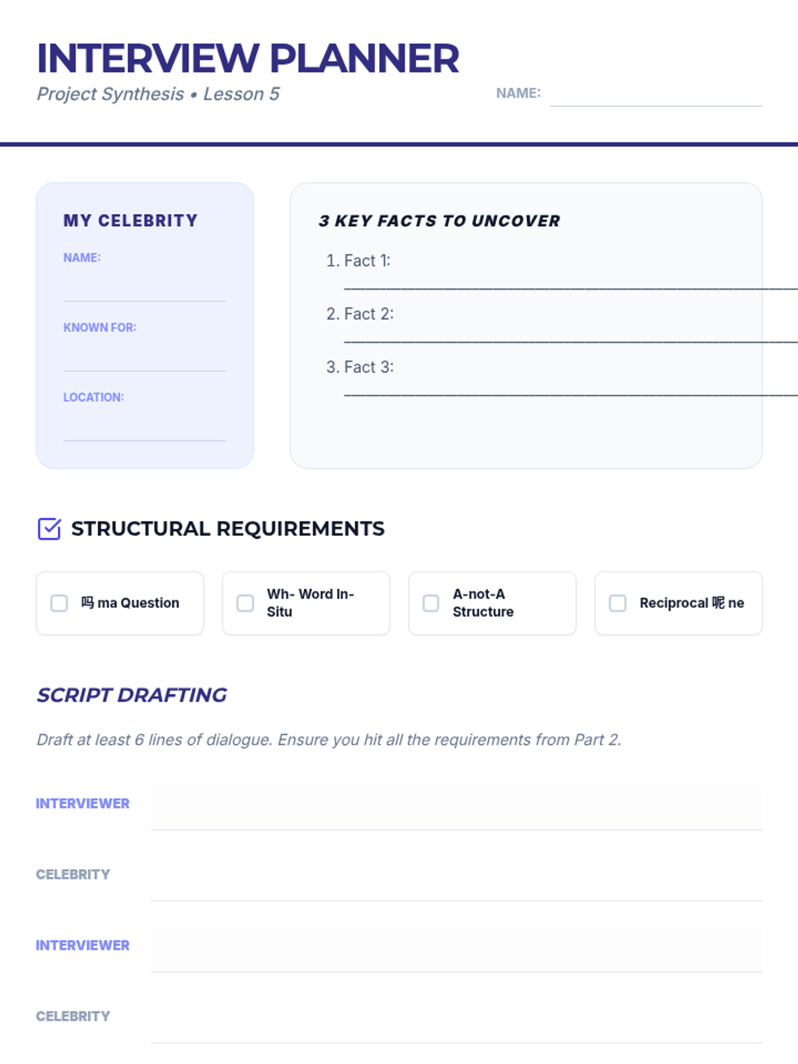
Task: Click the 3 KEY FACTS TO UNCOVER heading
Action: (x=439, y=221)
